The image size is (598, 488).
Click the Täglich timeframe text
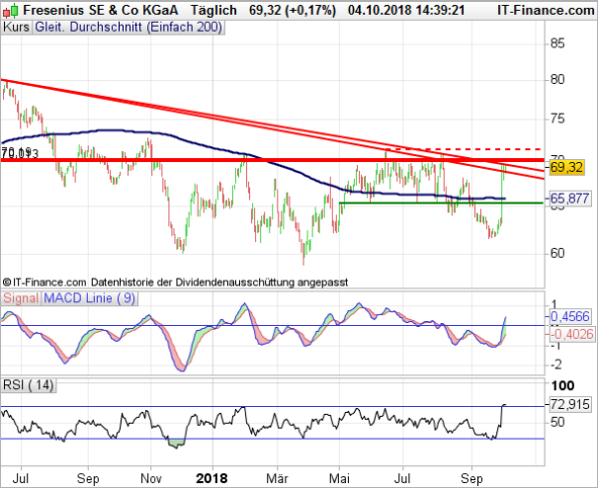[214, 10]
